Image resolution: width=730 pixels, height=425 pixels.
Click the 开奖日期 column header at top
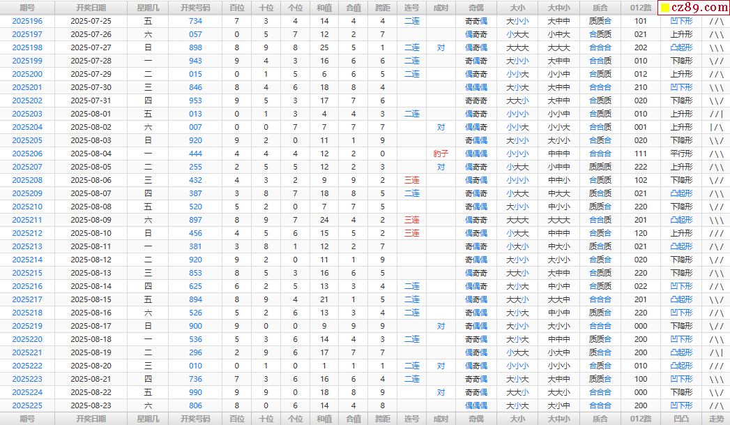91,8
